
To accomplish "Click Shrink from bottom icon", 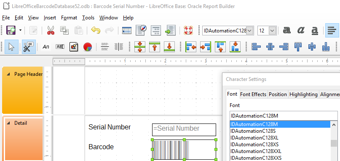I will tap(169, 47).
